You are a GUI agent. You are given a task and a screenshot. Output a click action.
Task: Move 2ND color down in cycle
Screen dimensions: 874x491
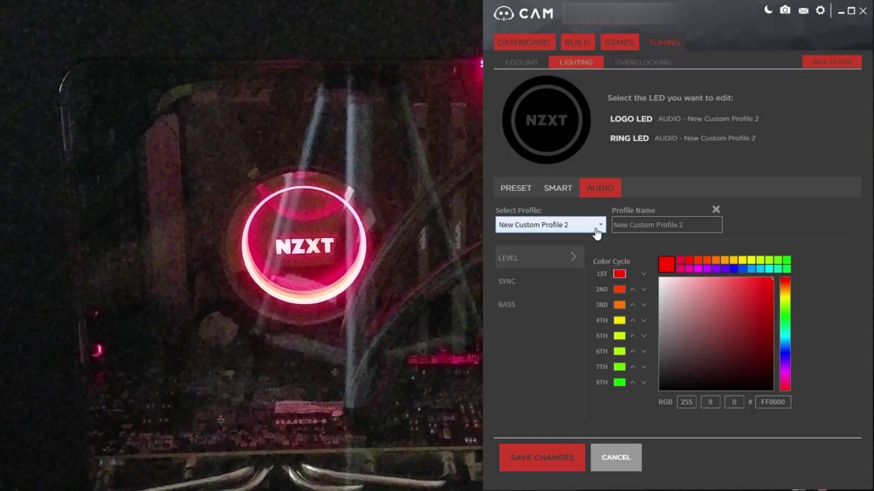643,289
